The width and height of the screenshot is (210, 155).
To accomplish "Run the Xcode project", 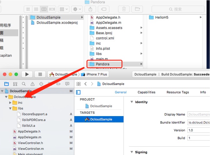I will pyautogui.click(x=27, y=74).
